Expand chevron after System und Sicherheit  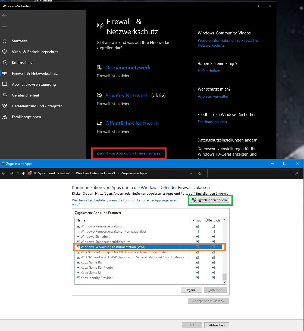pos(73,173)
